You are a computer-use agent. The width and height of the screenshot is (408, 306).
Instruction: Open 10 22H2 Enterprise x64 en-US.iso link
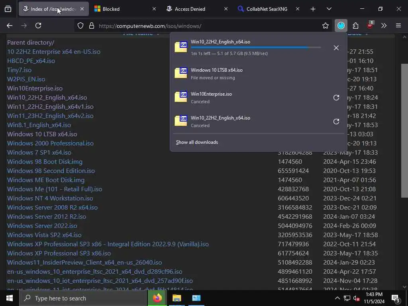coord(54,51)
